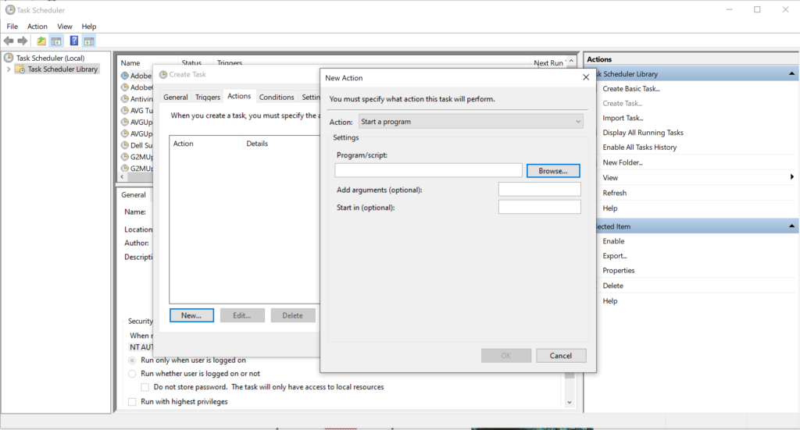Select 'Run only when user is logged on'
Screen dimensions: 800x430
pos(132,361)
